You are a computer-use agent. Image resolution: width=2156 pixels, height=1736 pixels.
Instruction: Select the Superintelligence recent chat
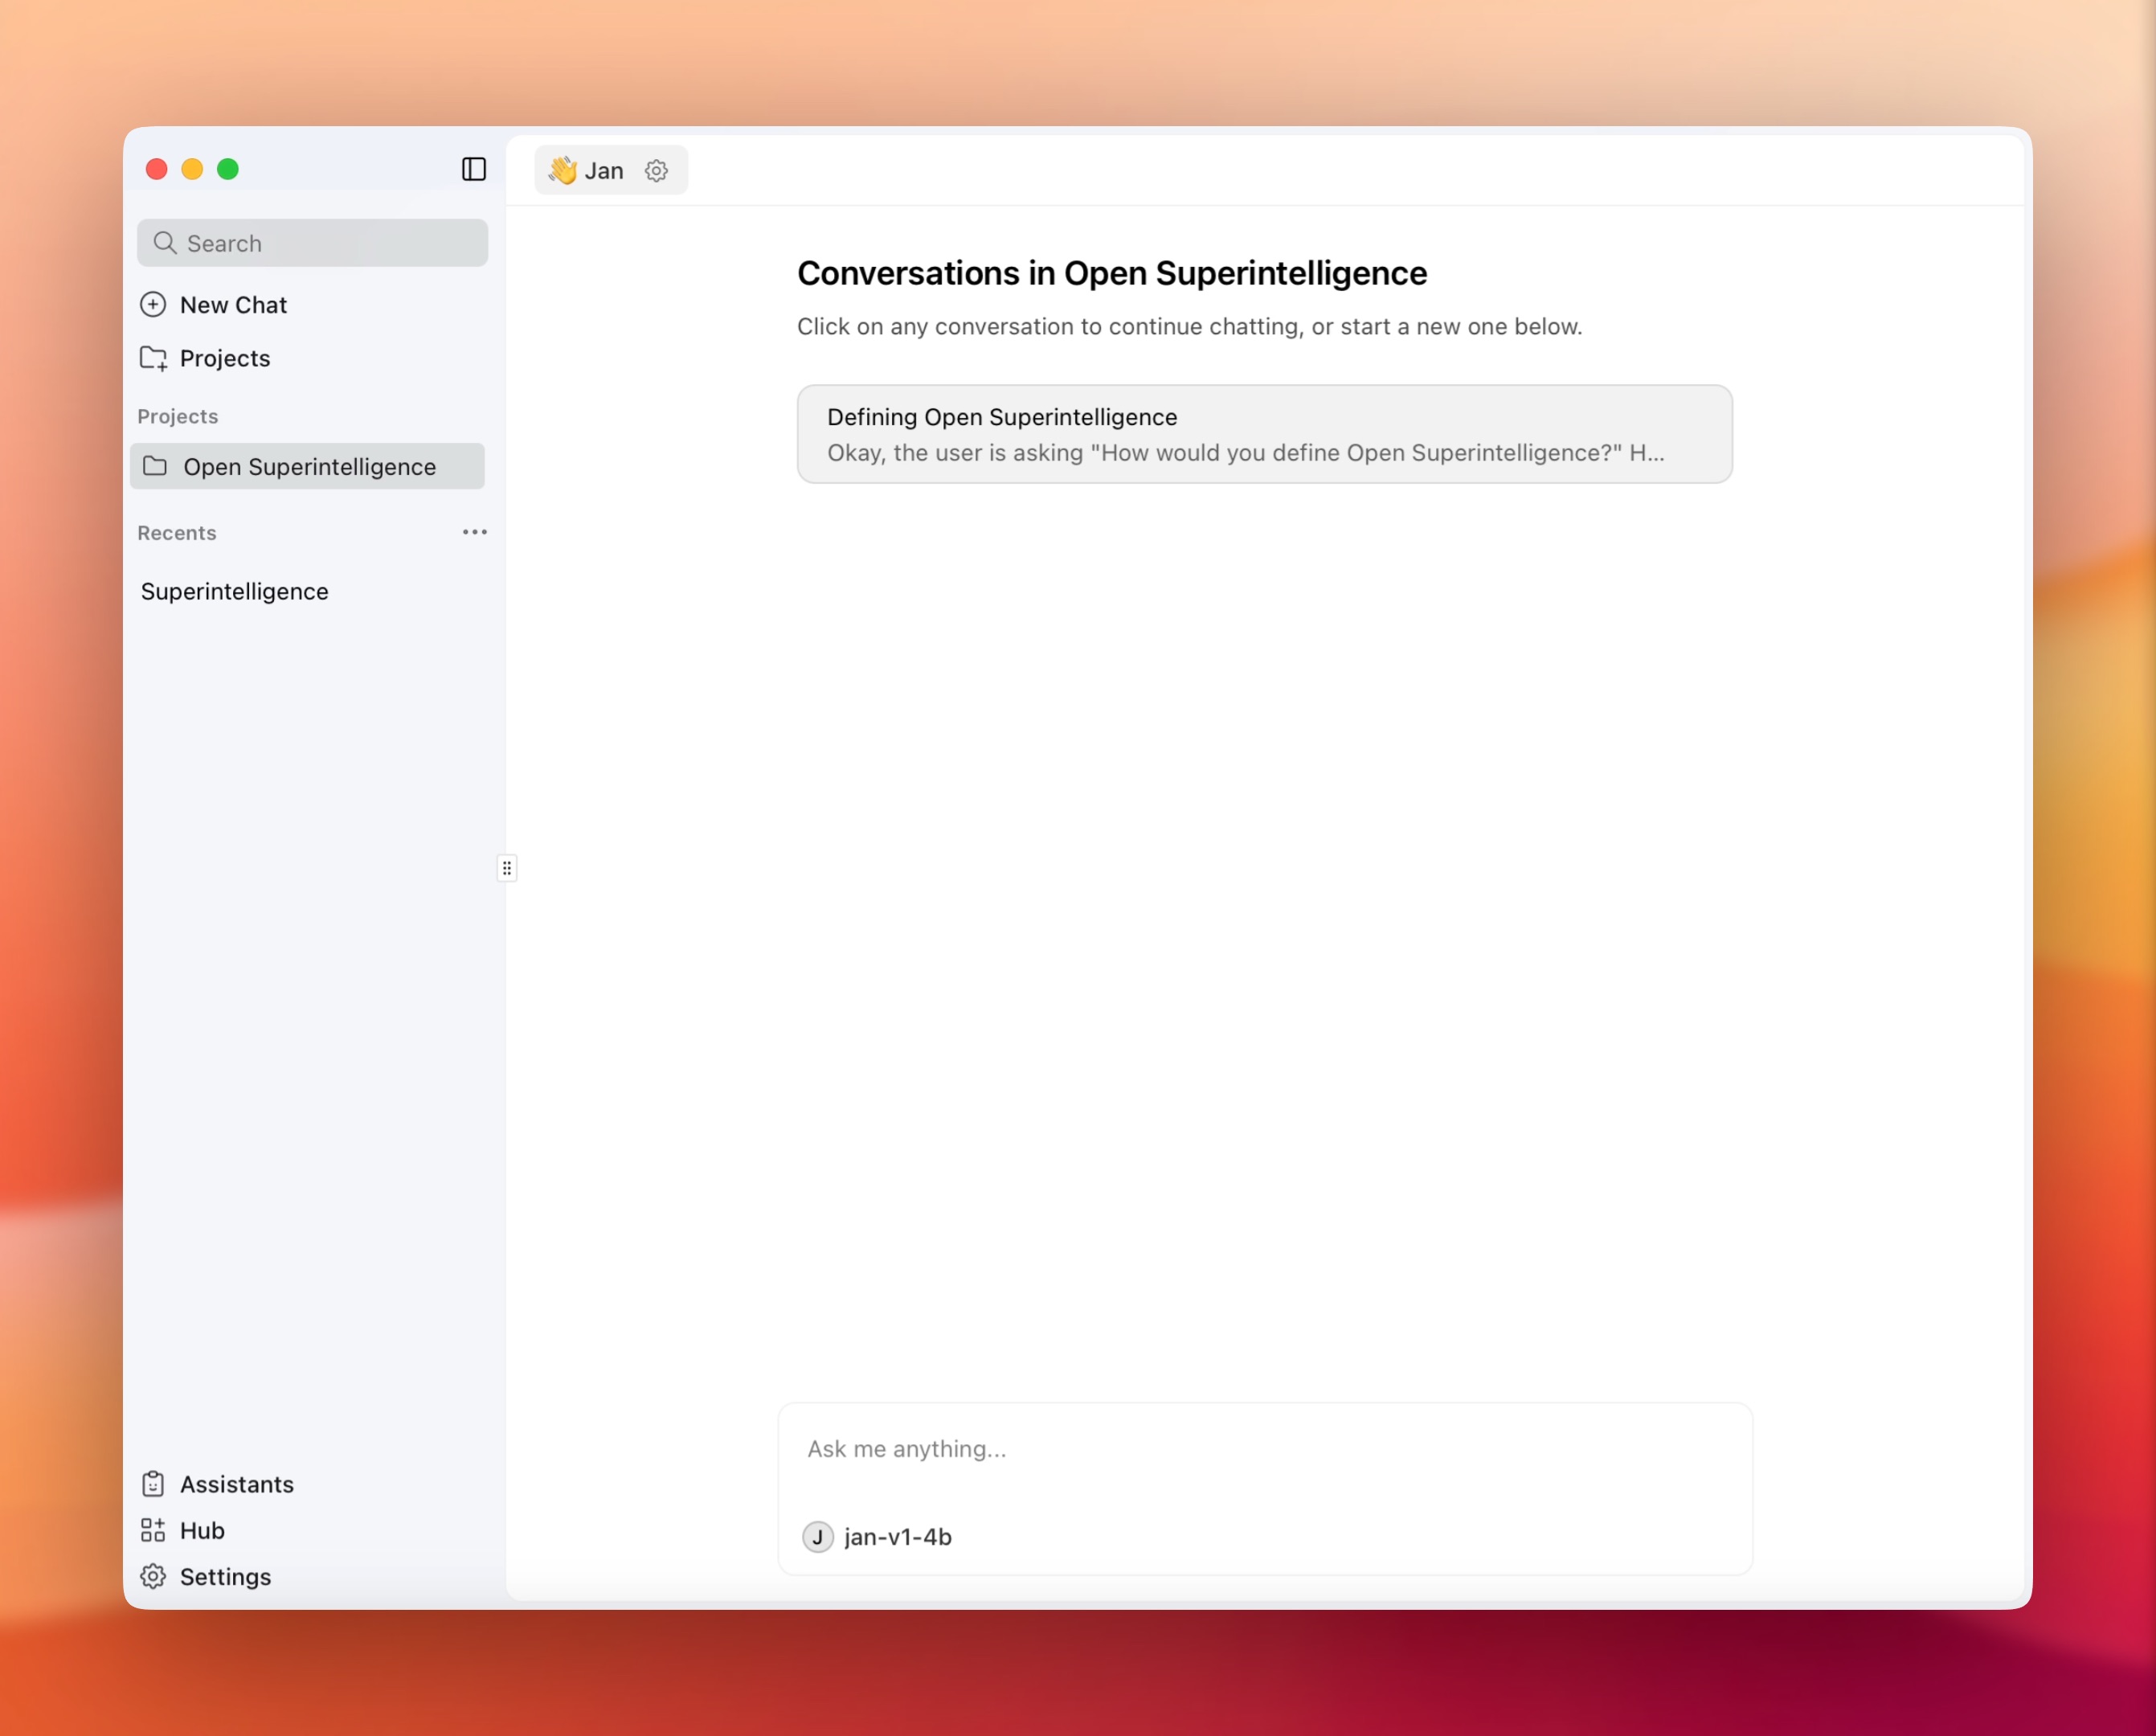coord(235,591)
